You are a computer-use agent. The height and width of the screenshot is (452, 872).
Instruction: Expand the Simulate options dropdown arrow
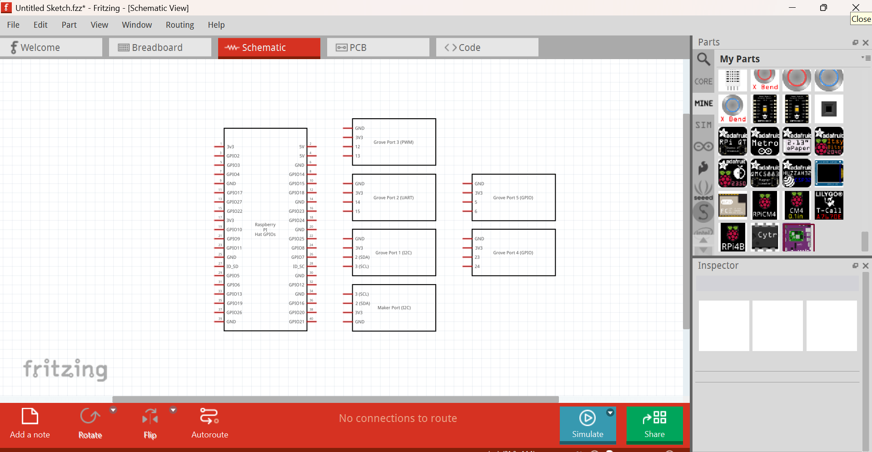(x=610, y=412)
